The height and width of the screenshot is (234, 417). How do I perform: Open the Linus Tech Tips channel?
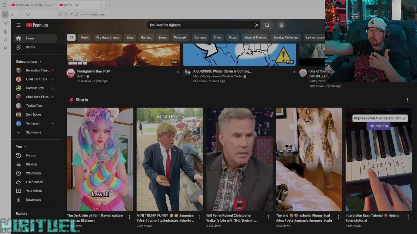click(x=35, y=79)
